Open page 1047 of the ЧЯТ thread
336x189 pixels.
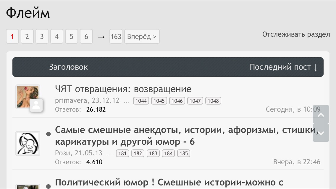tap(195, 101)
